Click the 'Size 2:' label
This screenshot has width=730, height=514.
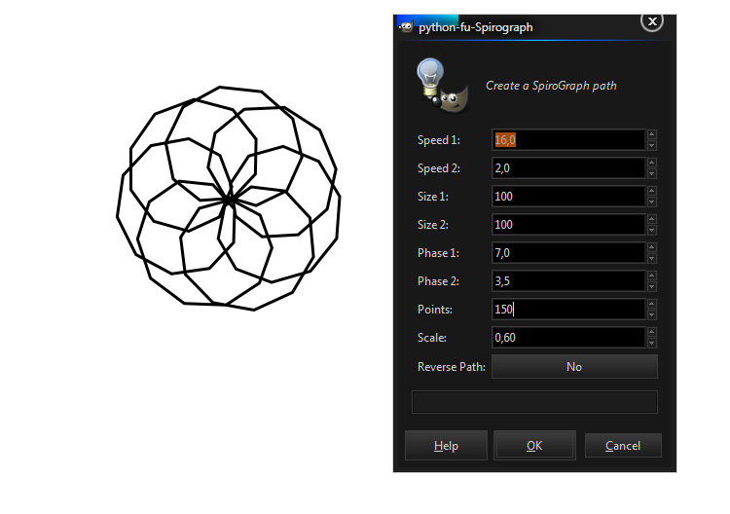(x=433, y=225)
